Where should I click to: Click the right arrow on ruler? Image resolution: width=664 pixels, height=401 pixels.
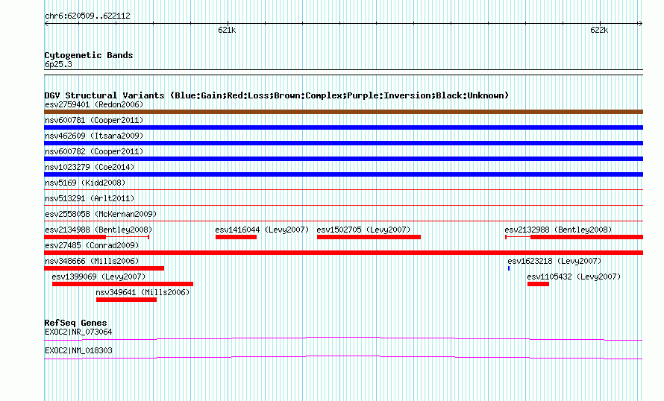point(640,24)
